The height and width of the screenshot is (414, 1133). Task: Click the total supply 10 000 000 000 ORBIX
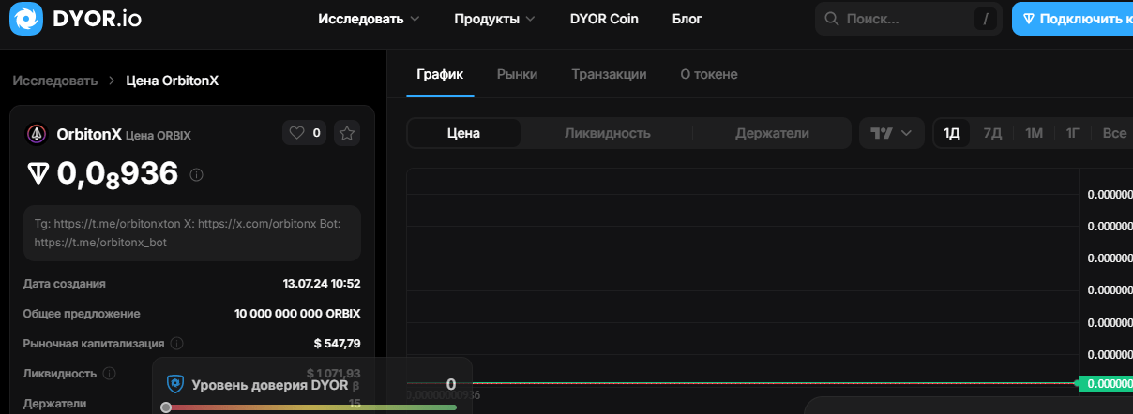click(x=297, y=313)
